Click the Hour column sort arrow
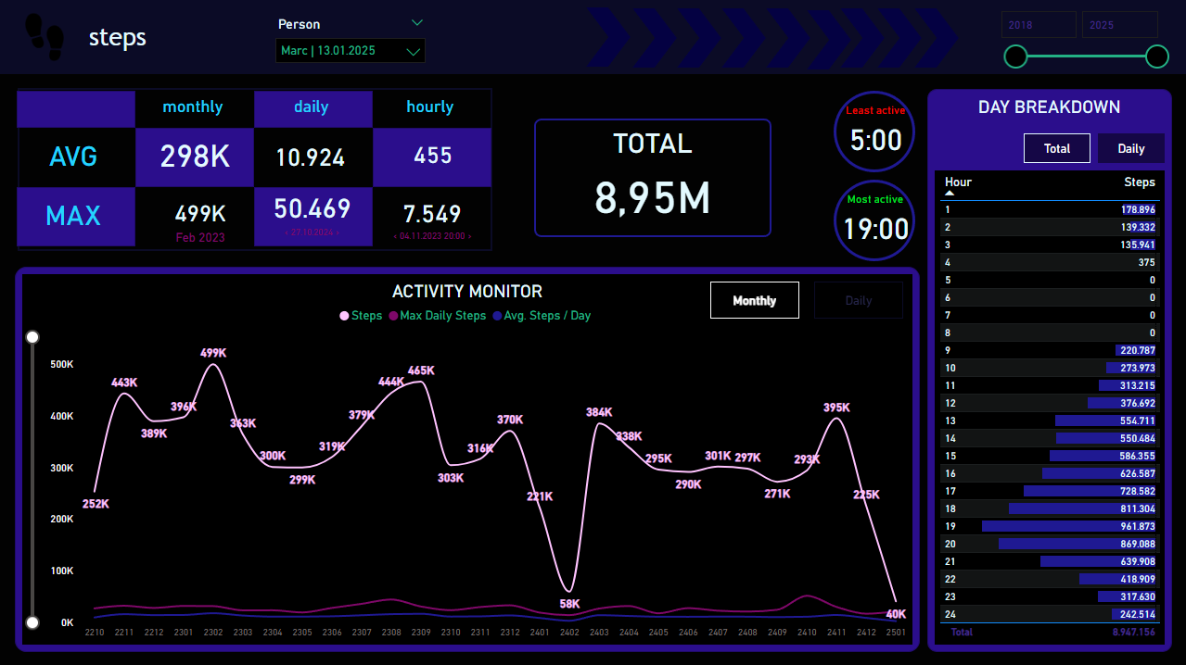The image size is (1186, 665). pos(950,194)
